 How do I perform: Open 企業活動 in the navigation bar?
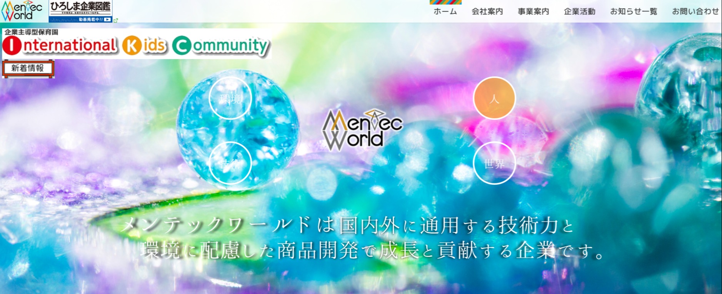[579, 12]
